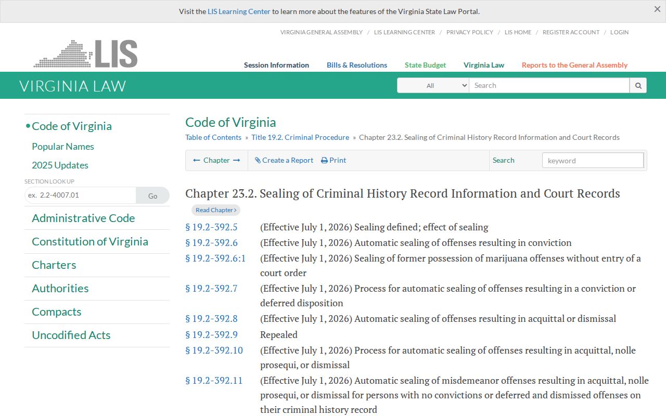This screenshot has height=416, width=666.
Task: Open Title 19.2. Criminal Procedure breadcrumb
Action: tap(300, 137)
